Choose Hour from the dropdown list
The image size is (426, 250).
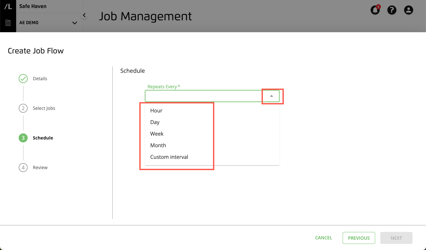click(x=212, y=111)
